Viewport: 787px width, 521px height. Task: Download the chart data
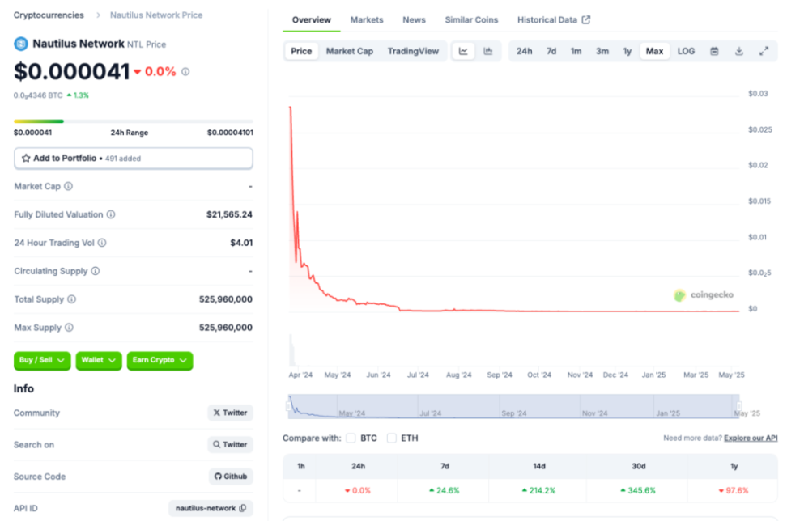click(x=739, y=51)
